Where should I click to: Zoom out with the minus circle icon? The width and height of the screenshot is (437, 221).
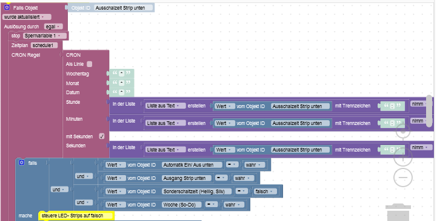[402, 178]
